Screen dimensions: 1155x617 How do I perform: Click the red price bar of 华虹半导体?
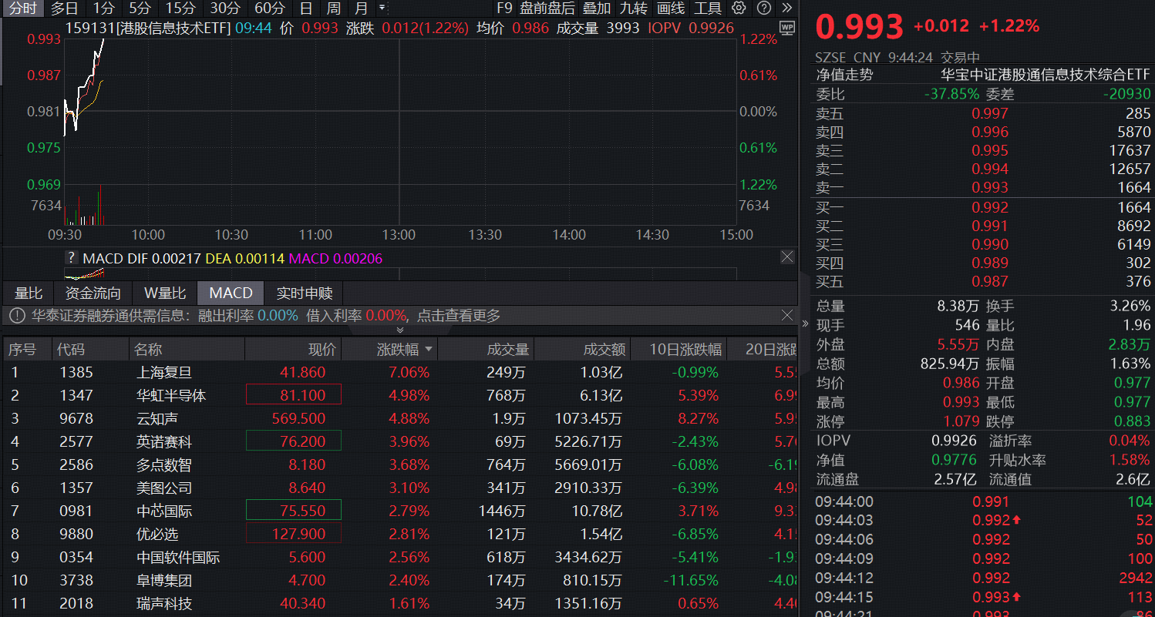point(293,394)
